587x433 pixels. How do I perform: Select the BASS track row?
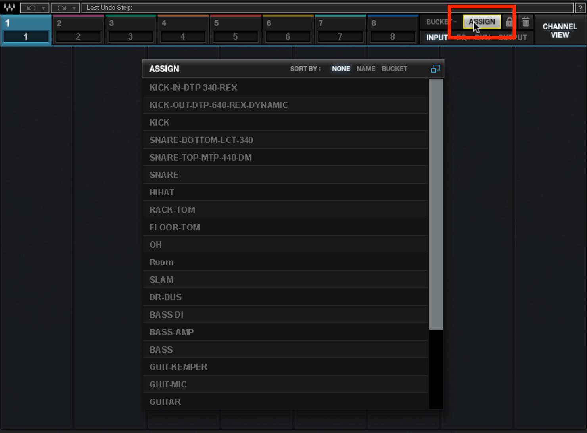tap(286, 349)
